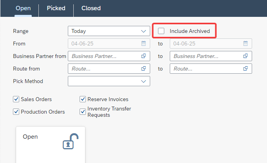Switch to the Picked tab

(x=56, y=8)
